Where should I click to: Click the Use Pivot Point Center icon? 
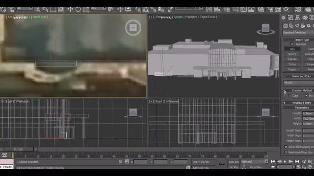point(111,9)
